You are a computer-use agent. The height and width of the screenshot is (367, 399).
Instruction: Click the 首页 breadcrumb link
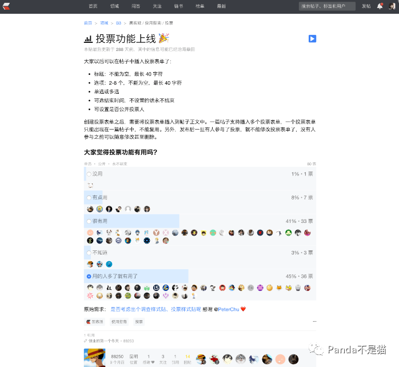point(88,23)
